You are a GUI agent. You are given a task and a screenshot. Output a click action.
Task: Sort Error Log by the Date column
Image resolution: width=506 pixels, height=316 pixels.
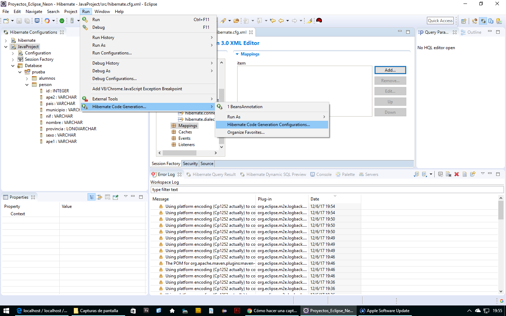point(335,199)
